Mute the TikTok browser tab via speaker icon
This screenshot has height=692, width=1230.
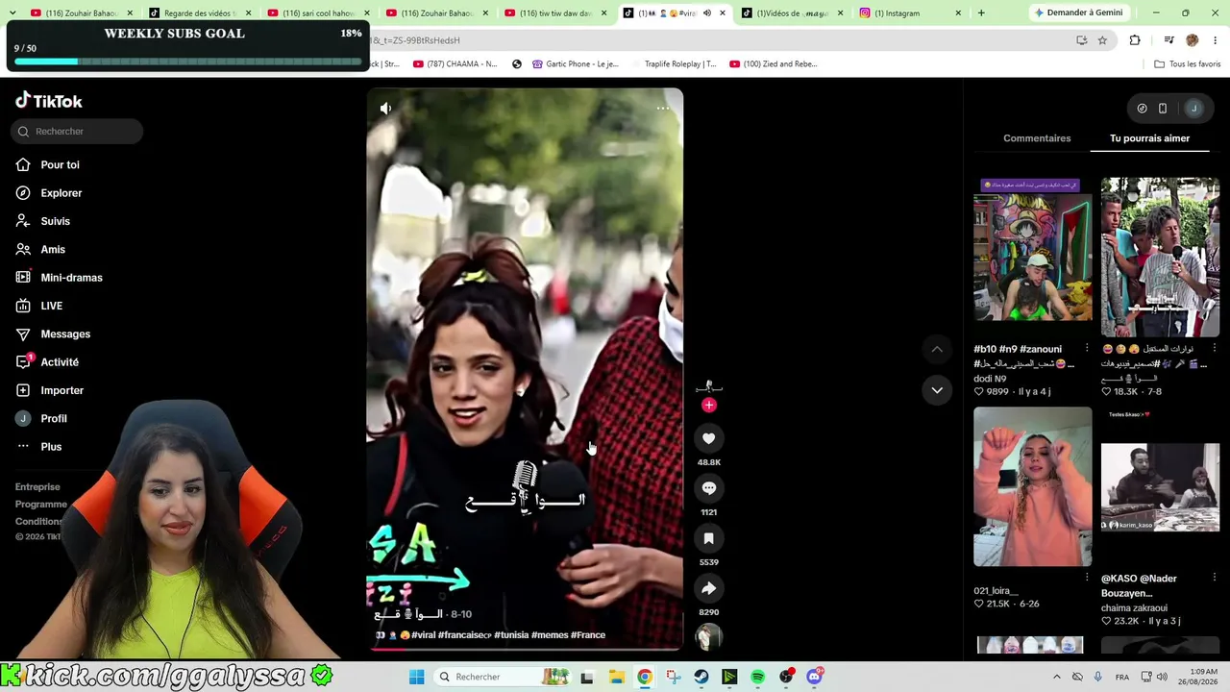(x=707, y=13)
